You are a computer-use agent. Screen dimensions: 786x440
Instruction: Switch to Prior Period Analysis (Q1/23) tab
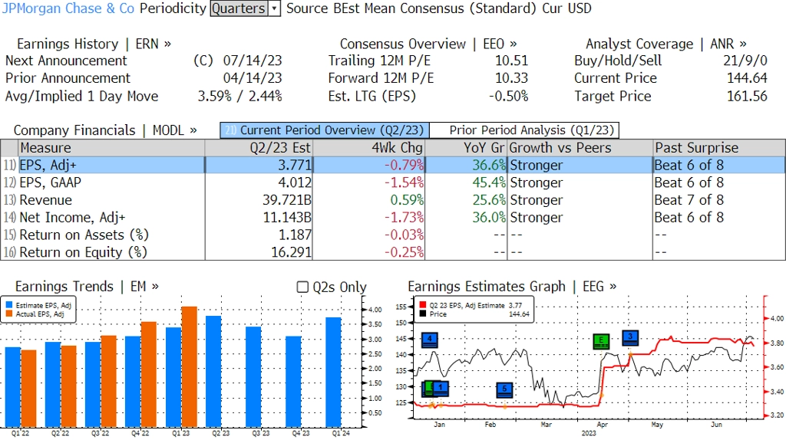click(x=525, y=130)
